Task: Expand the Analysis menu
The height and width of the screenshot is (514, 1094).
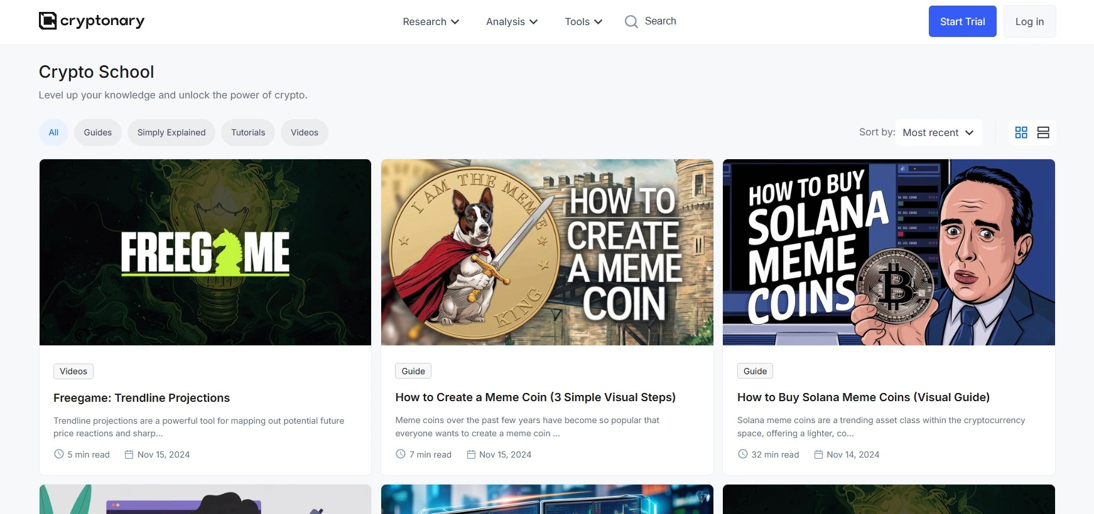Action: pyautogui.click(x=512, y=21)
